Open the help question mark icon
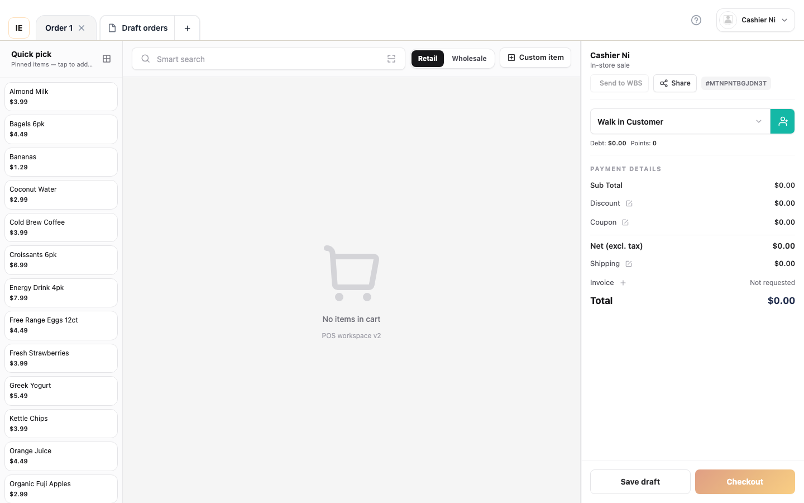 point(696,20)
